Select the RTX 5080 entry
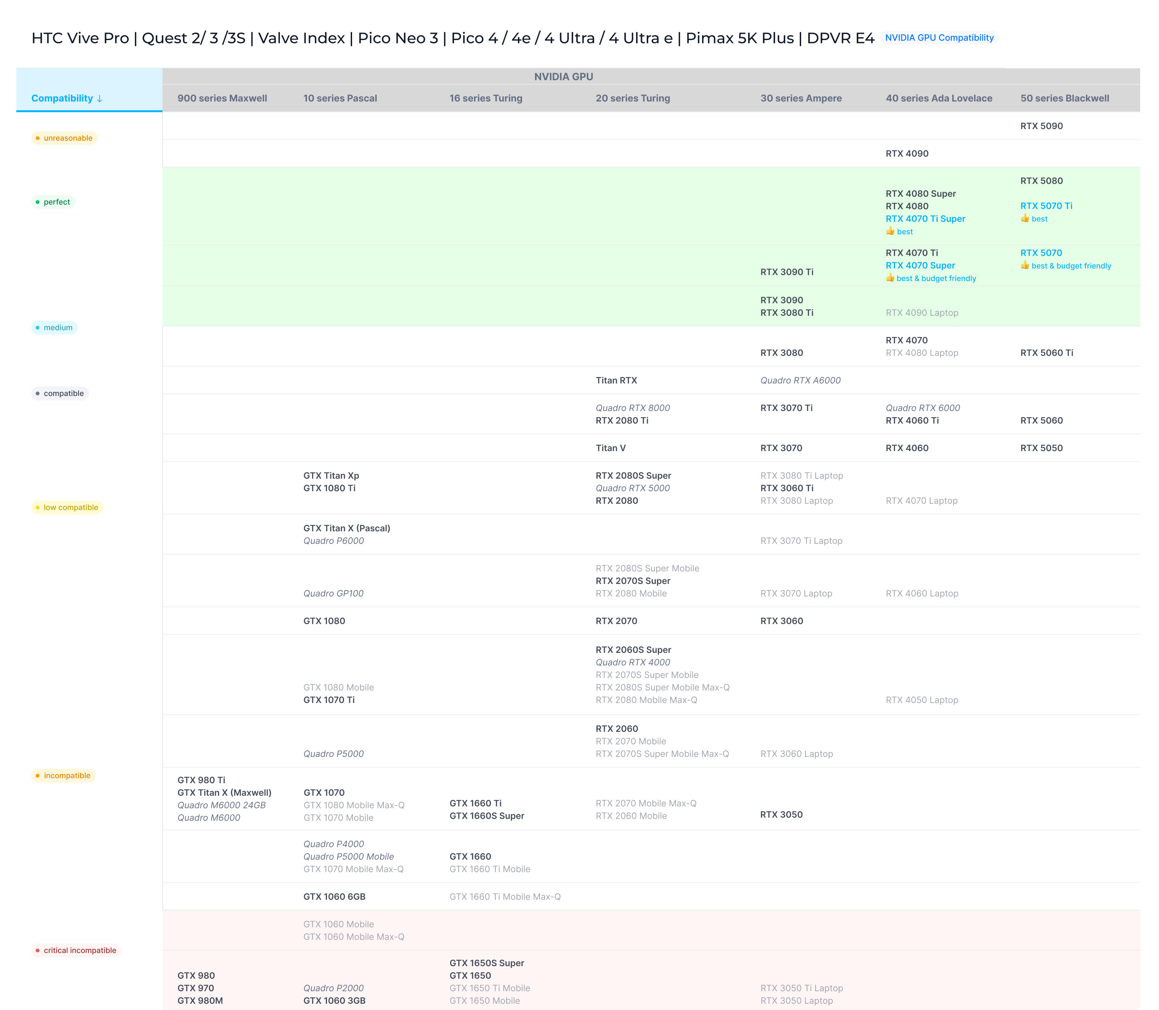The height and width of the screenshot is (1010, 1159). (1041, 181)
